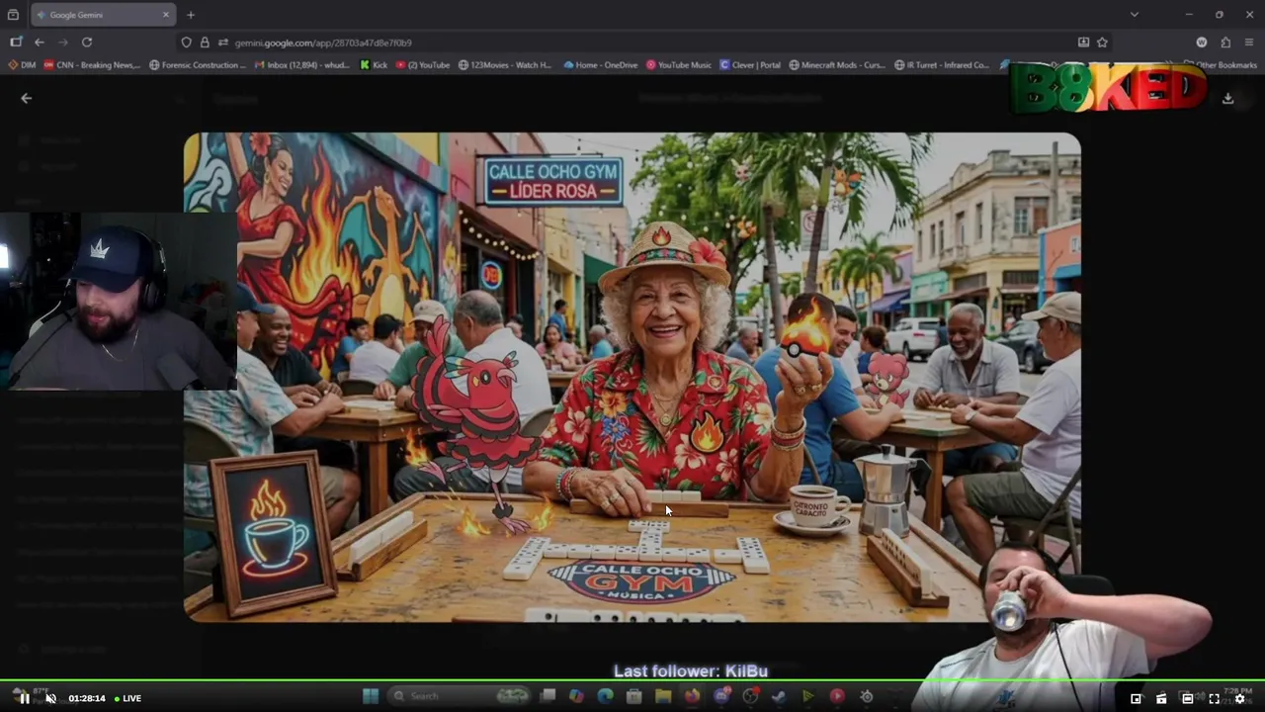Close the Google Gemini tab
This screenshot has height=712, width=1265.
[x=166, y=15]
